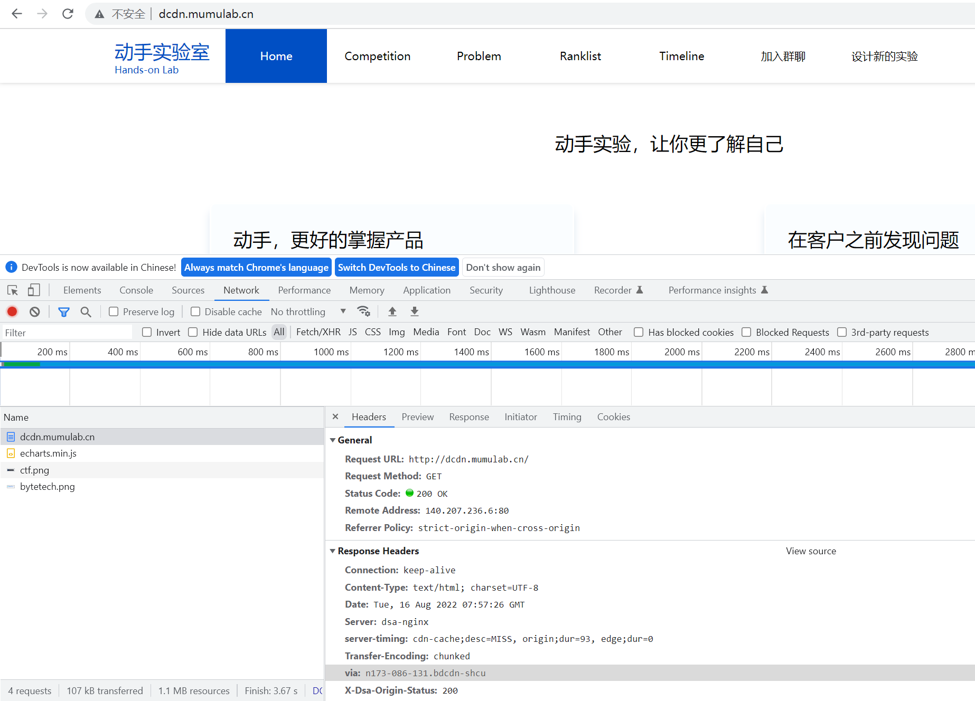Click the import HAR upload arrow icon

pyautogui.click(x=392, y=311)
